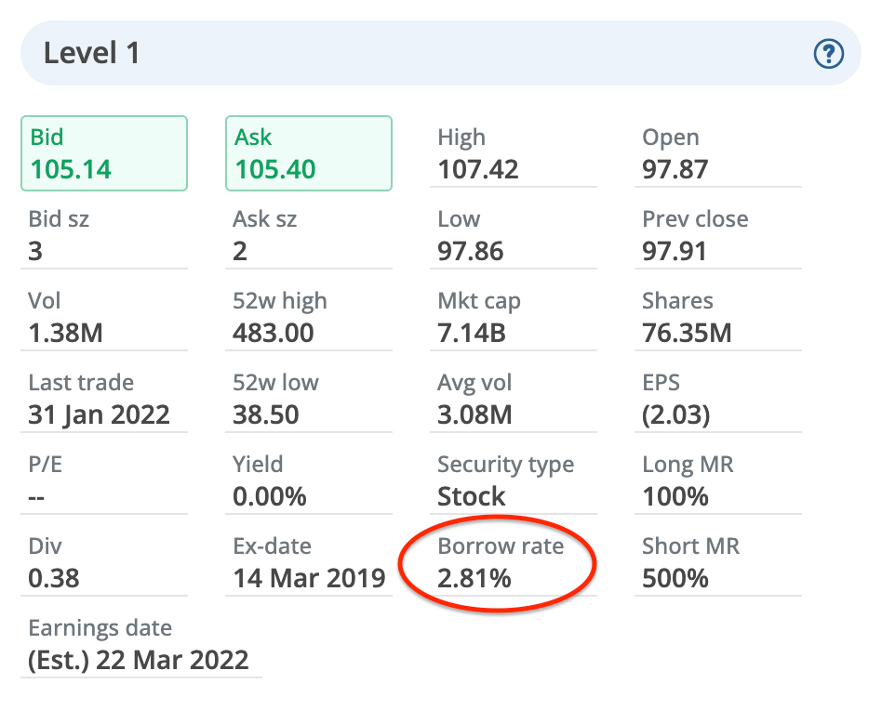Image resolution: width=882 pixels, height=710 pixels.
Task: Open the Level 1 help tooltip
Action: point(828,54)
